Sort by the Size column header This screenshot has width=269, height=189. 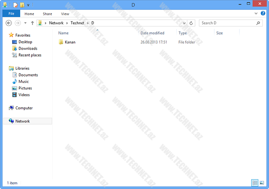click(219, 33)
